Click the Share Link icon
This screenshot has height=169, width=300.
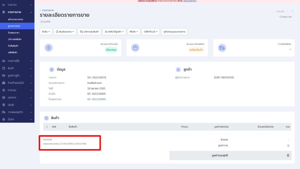click(280, 17)
